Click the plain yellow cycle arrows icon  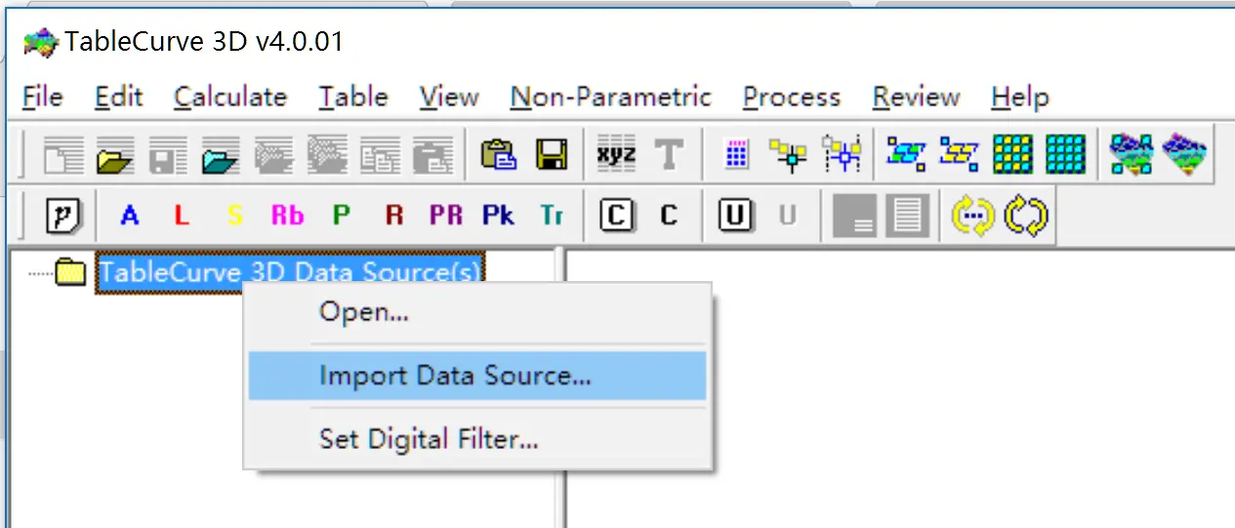pos(1026,216)
